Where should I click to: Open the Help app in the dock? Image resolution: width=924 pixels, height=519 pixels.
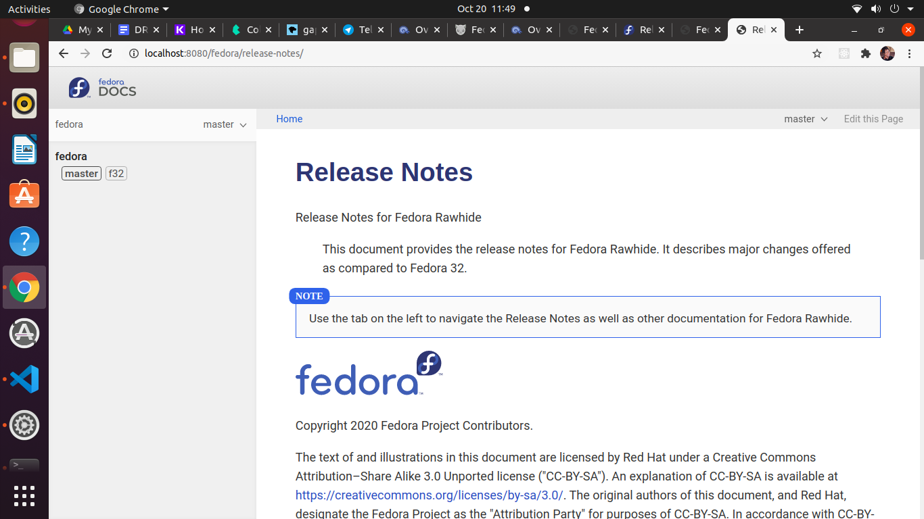tap(24, 241)
